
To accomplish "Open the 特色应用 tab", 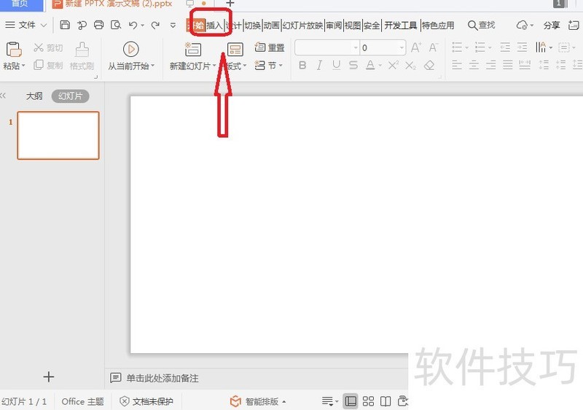I will [438, 26].
